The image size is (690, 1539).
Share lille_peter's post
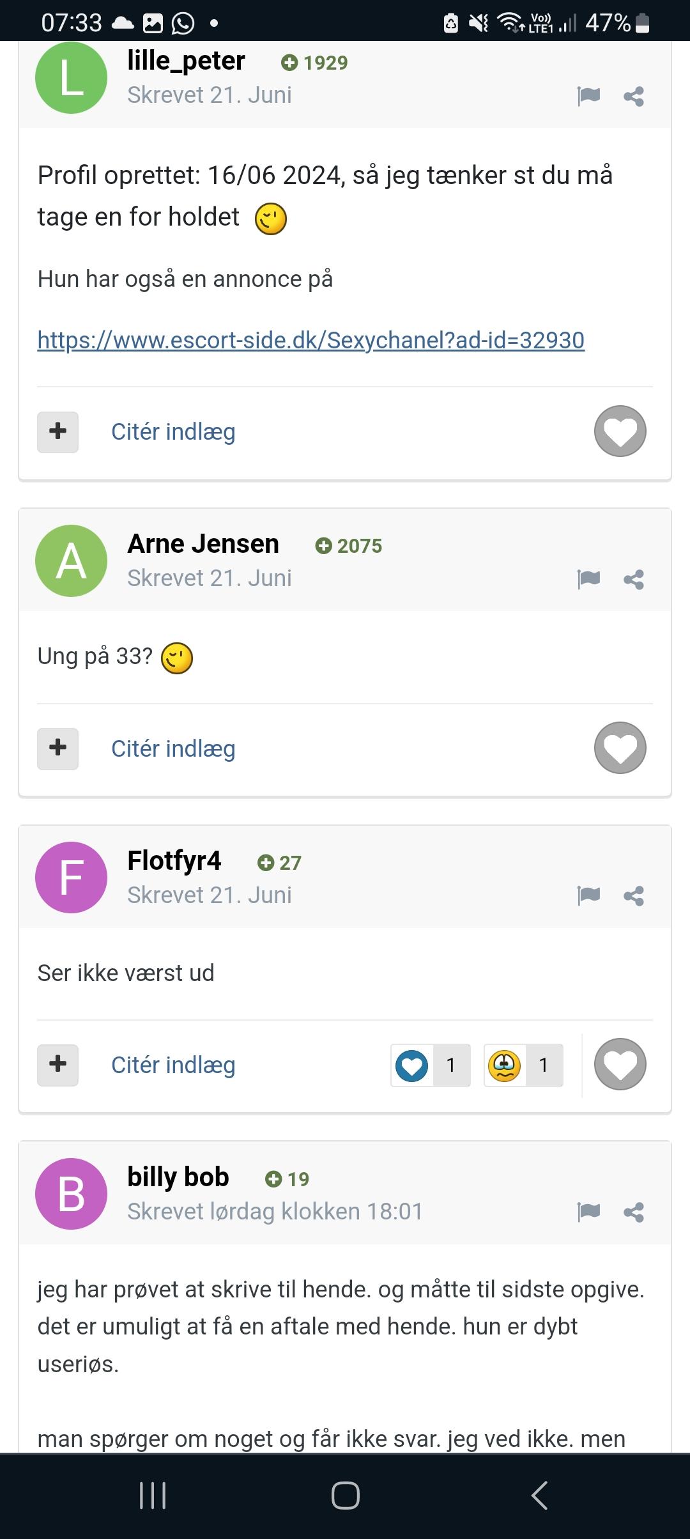634,97
